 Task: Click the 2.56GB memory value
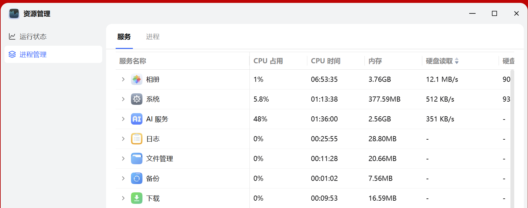[x=380, y=119]
